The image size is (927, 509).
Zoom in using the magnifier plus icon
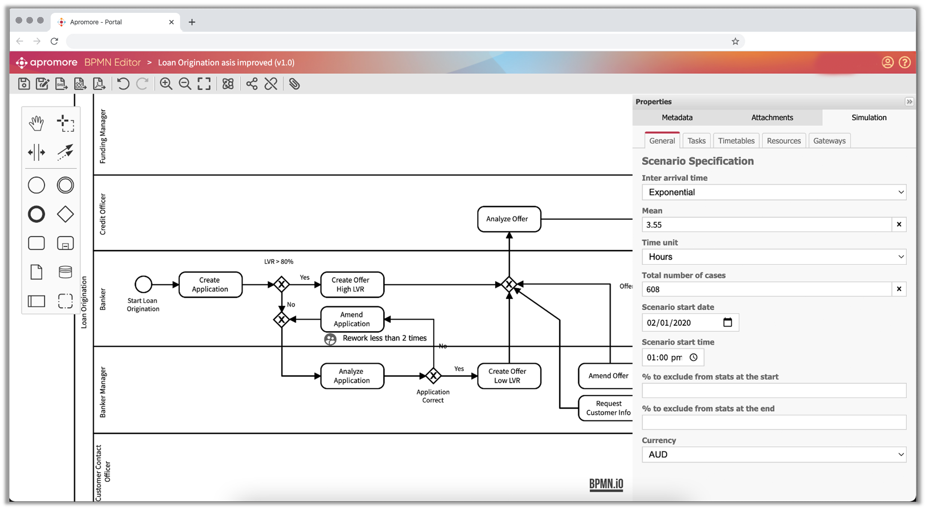(x=167, y=84)
